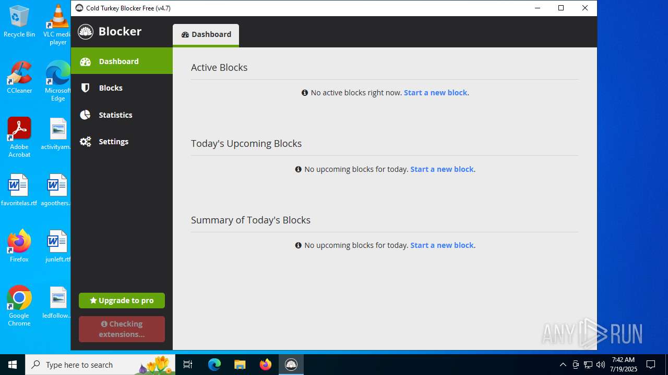Click Start a new block under Active Blocks
The width and height of the screenshot is (668, 375).
pos(435,93)
